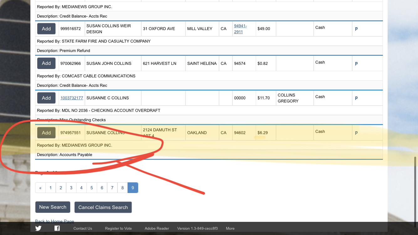
Task: Select Reported By State Farm line
Action: pyautogui.click(x=209, y=41)
